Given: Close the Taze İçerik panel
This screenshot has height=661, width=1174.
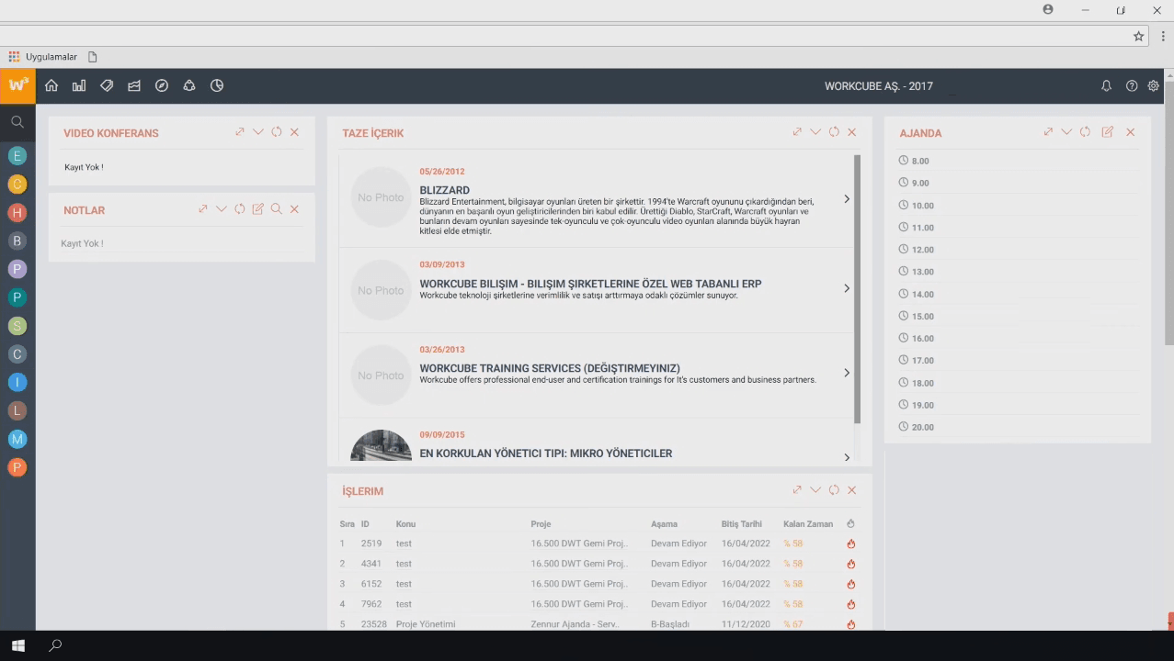Looking at the screenshot, I should 852,132.
